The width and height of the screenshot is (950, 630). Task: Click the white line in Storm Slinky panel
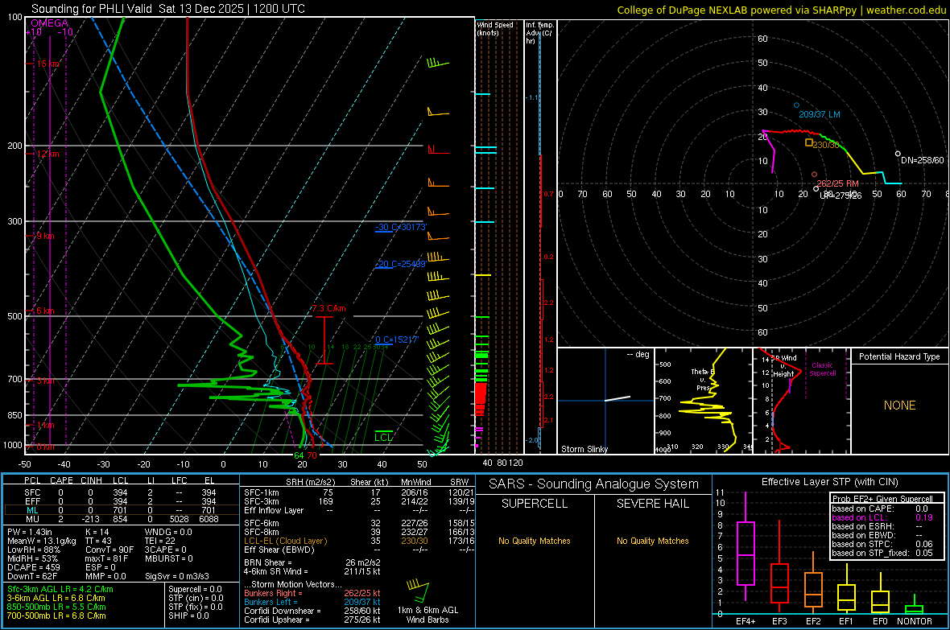point(617,398)
